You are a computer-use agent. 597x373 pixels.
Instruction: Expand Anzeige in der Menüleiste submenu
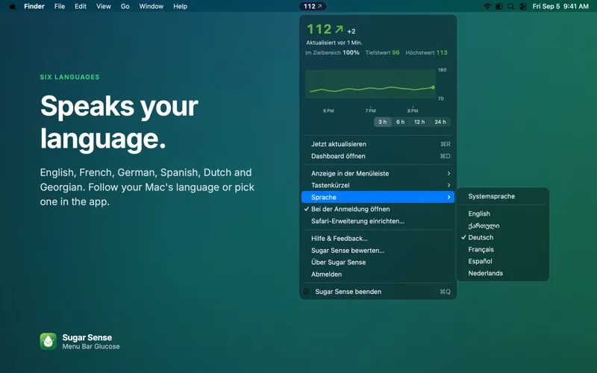pyautogui.click(x=378, y=174)
